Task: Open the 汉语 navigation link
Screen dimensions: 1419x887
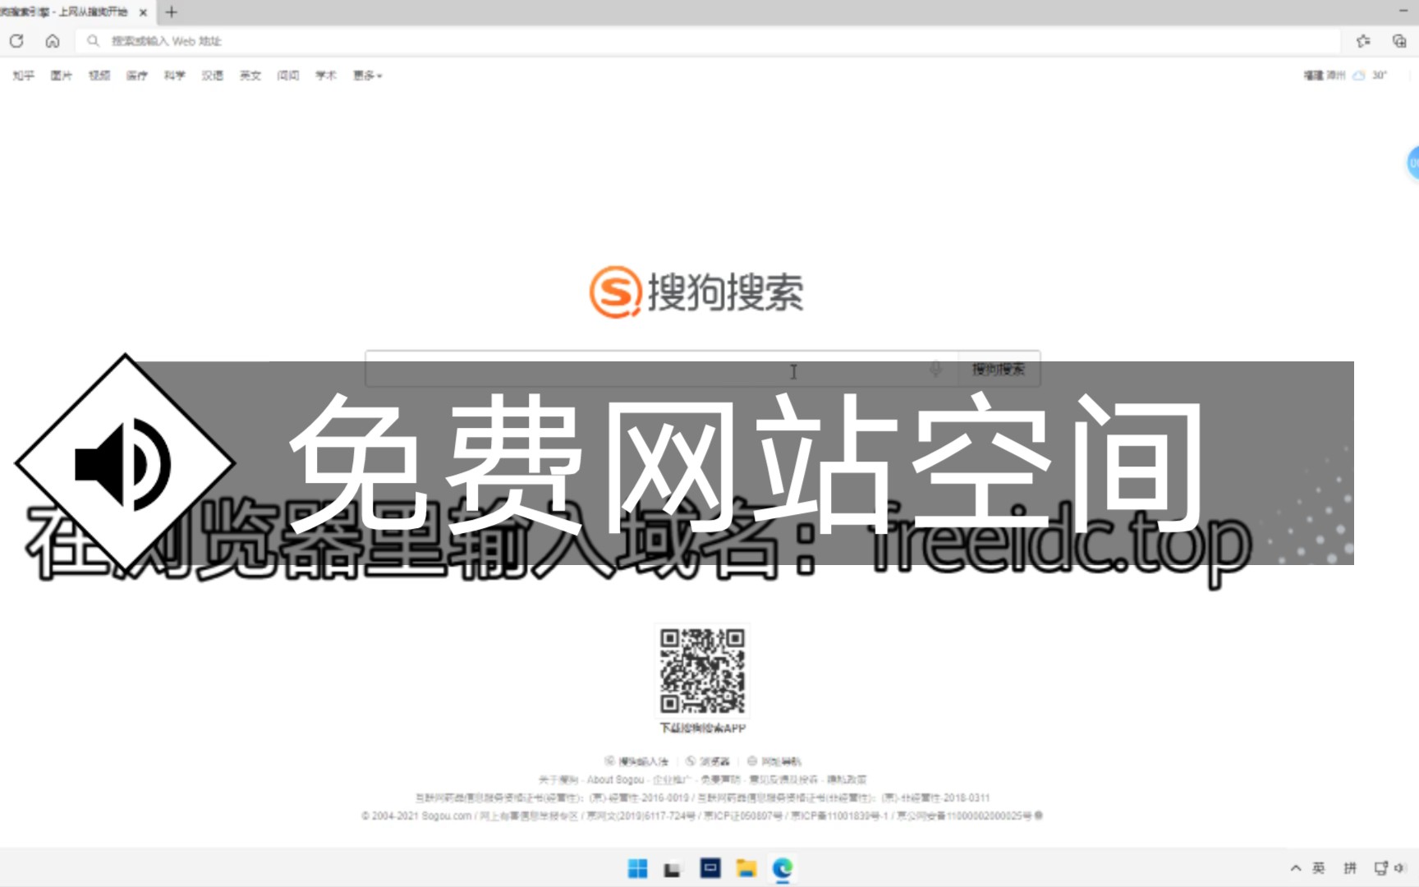Action: click(x=213, y=76)
